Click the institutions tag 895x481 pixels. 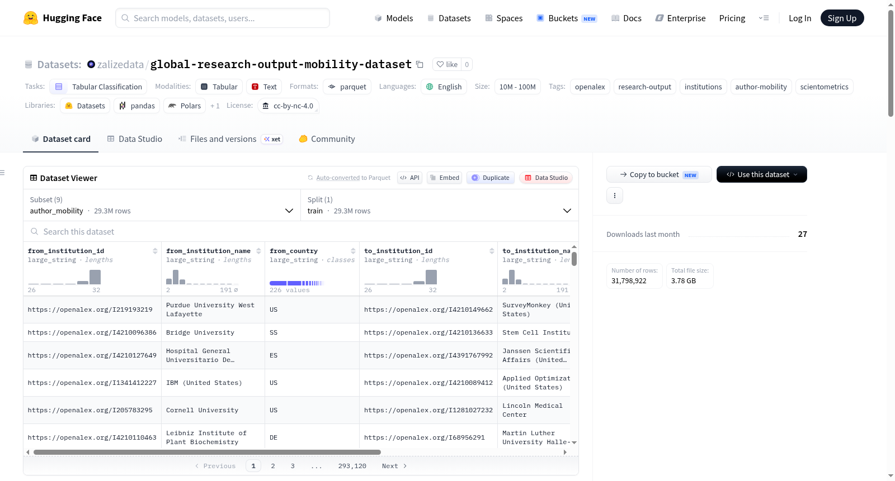pos(703,87)
